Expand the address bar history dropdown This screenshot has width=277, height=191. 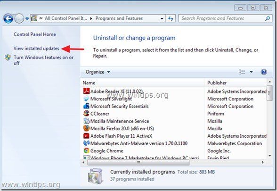pos(162,18)
